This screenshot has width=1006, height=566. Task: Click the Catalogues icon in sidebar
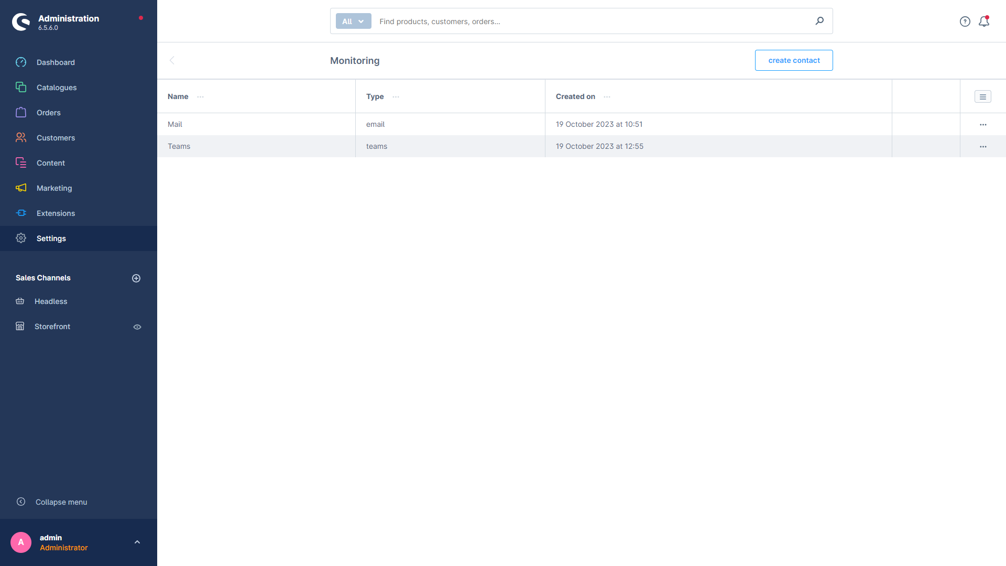tap(21, 88)
